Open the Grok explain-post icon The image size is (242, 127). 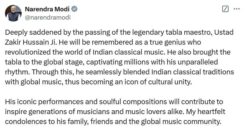pos(225,9)
